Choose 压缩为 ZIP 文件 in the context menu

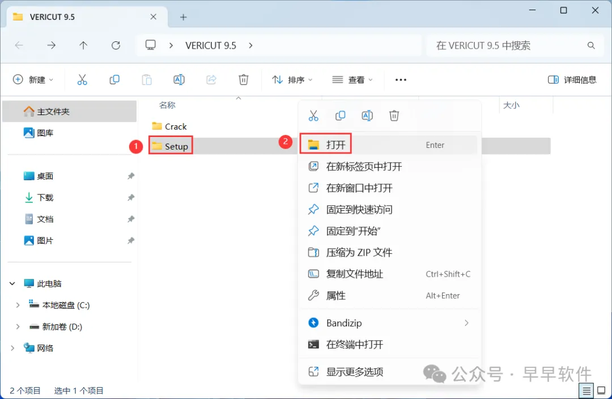click(x=389, y=253)
